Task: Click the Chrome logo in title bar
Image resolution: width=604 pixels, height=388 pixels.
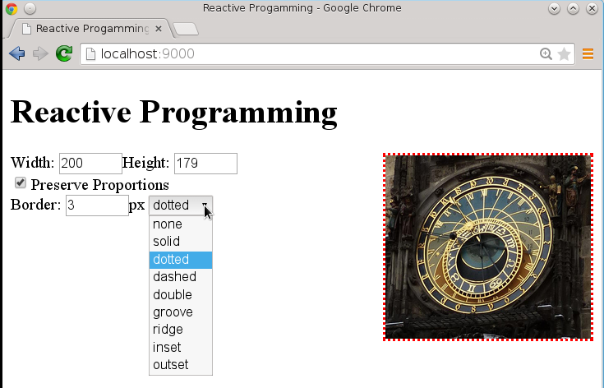Action: (x=12, y=8)
